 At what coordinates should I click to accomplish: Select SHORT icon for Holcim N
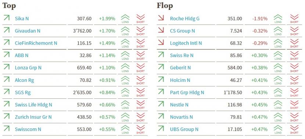294,80
